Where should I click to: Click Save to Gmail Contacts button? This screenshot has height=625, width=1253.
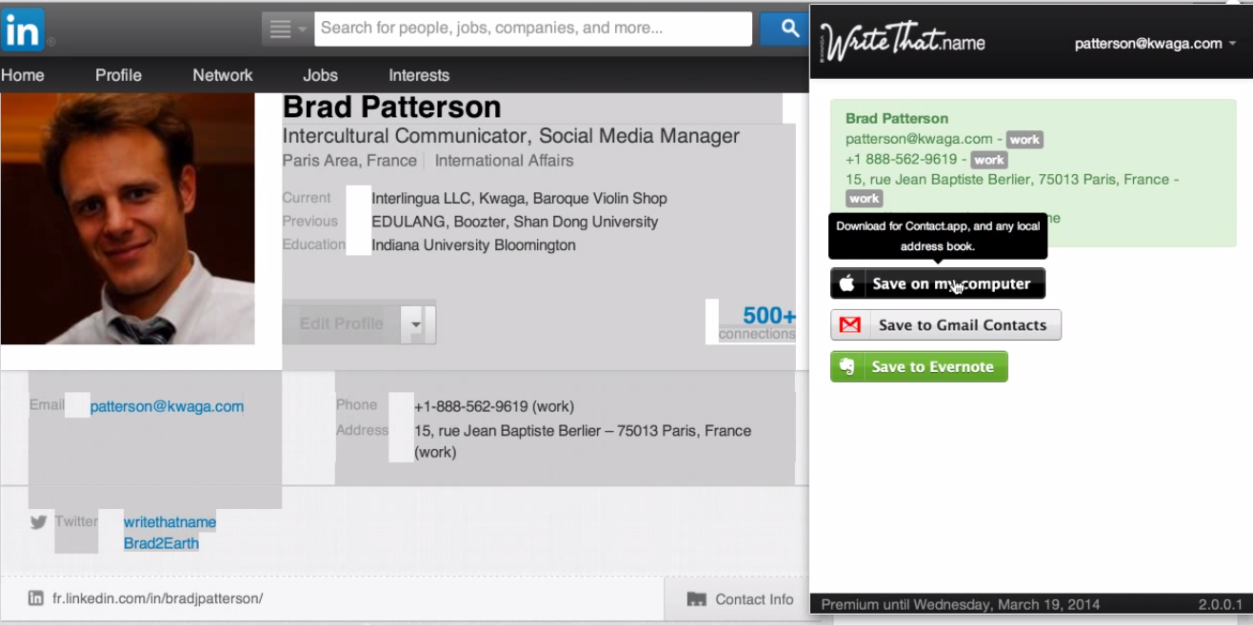[945, 325]
